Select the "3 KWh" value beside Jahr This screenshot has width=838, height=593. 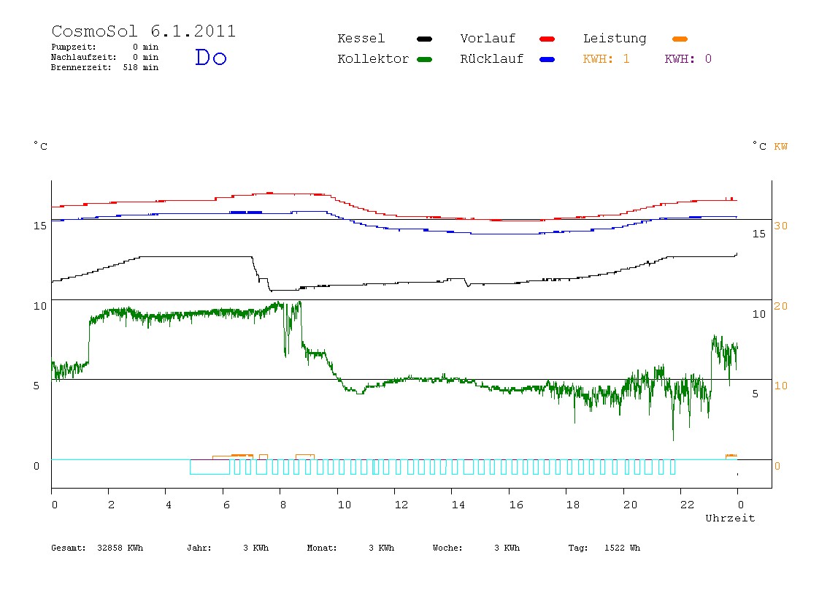[x=256, y=548]
